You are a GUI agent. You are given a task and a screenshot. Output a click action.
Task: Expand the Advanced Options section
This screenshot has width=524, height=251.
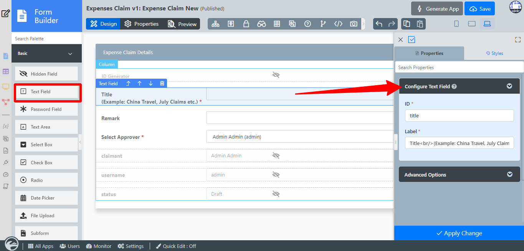point(509,175)
